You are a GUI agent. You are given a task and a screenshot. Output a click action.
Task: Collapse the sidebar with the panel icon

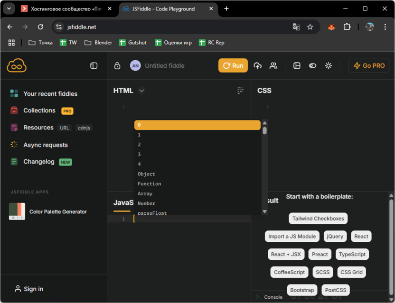point(94,66)
